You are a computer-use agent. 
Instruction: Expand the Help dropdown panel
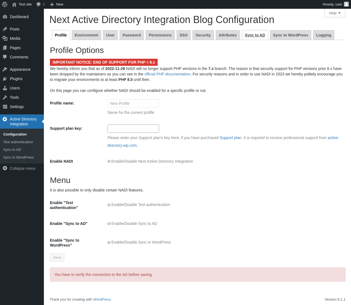[335, 13]
